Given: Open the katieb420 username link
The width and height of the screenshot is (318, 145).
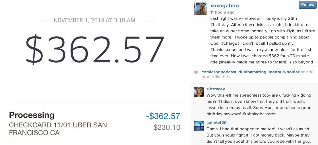Looking at the screenshot, I should [216, 123].
